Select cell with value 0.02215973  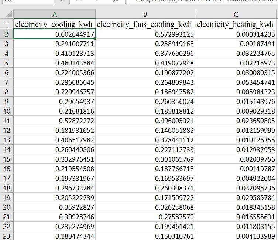click(x=236, y=63)
